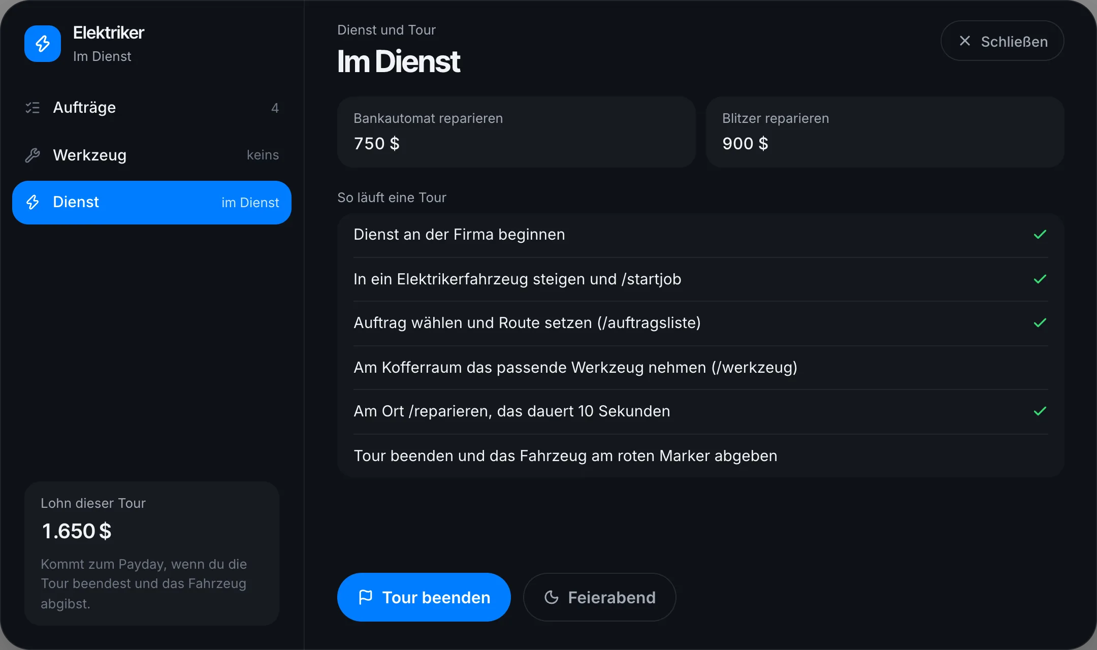
Task: Click the lightning icon in Dienst tab
Action: tap(33, 202)
